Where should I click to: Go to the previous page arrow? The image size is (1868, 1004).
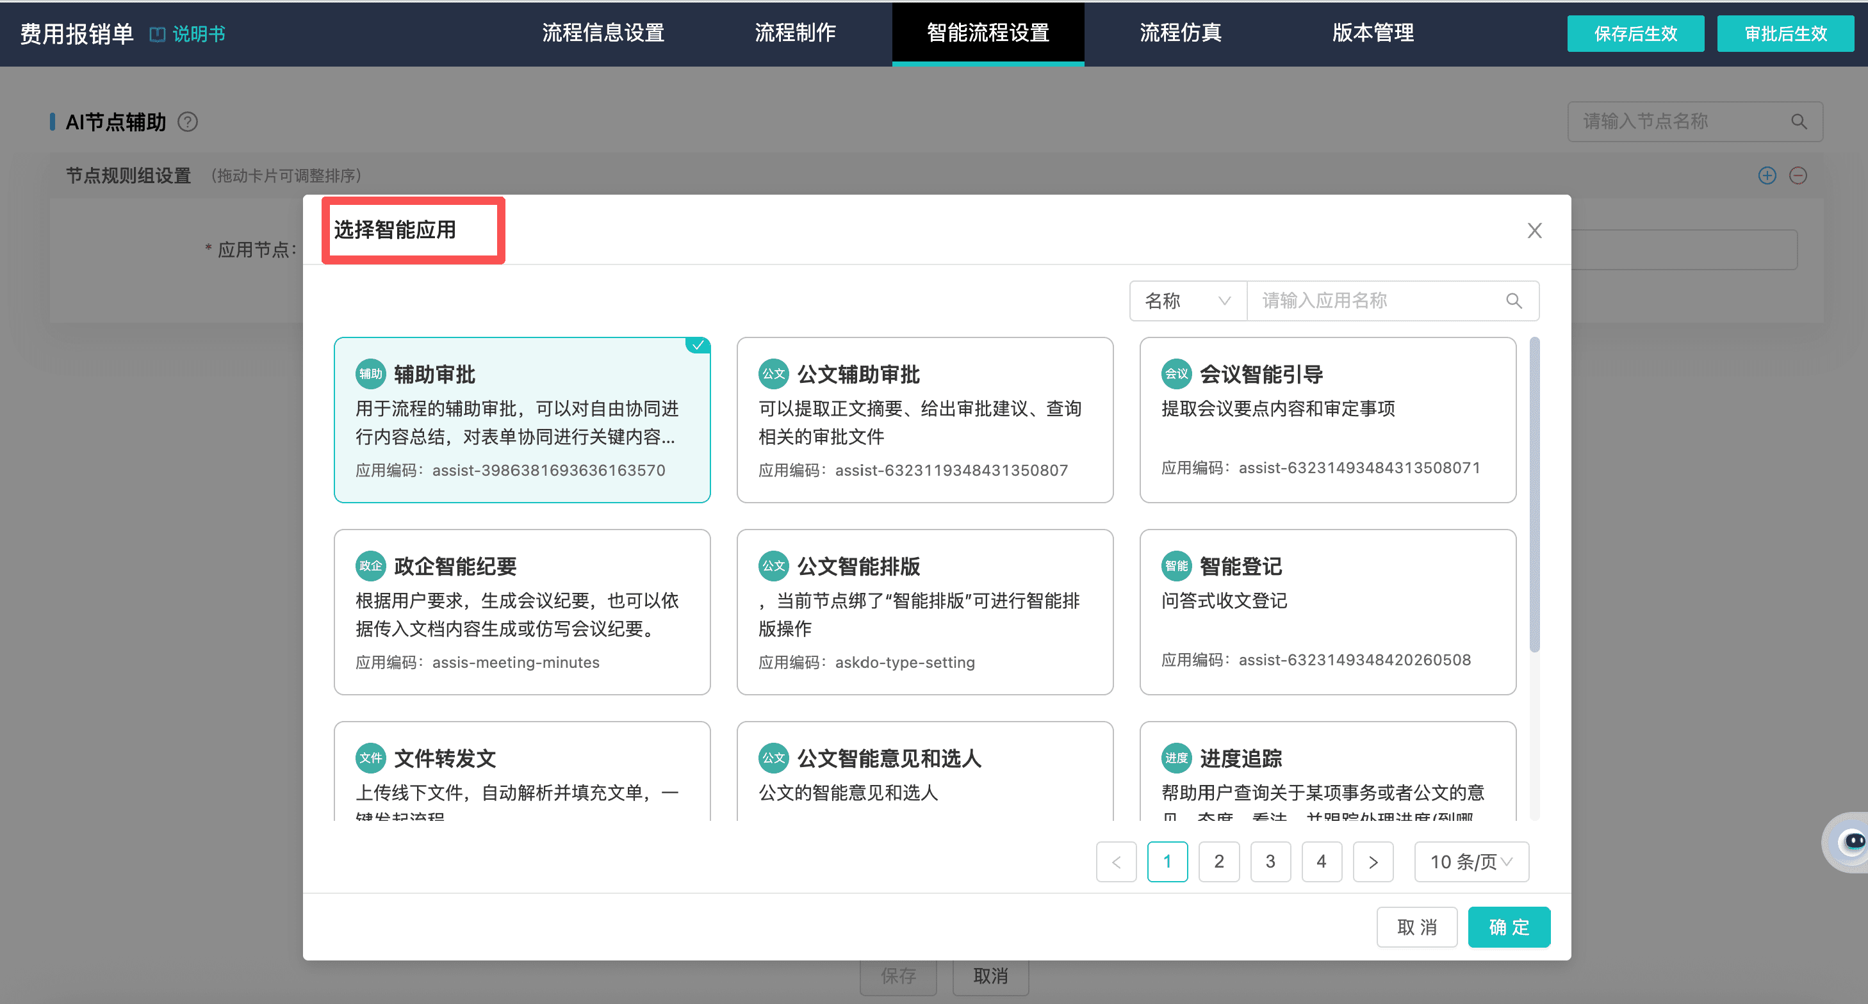pos(1117,862)
